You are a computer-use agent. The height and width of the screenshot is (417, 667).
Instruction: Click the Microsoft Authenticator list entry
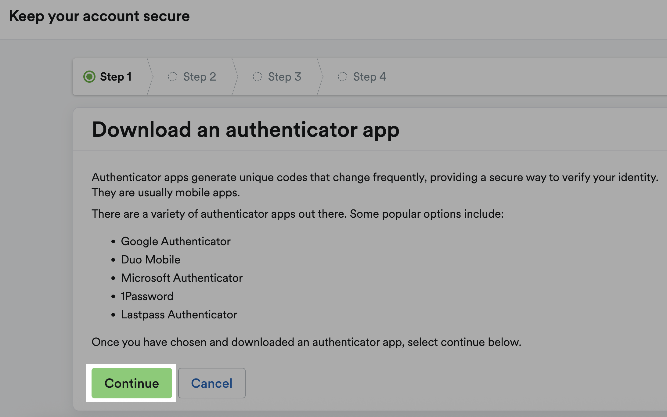pos(182,278)
